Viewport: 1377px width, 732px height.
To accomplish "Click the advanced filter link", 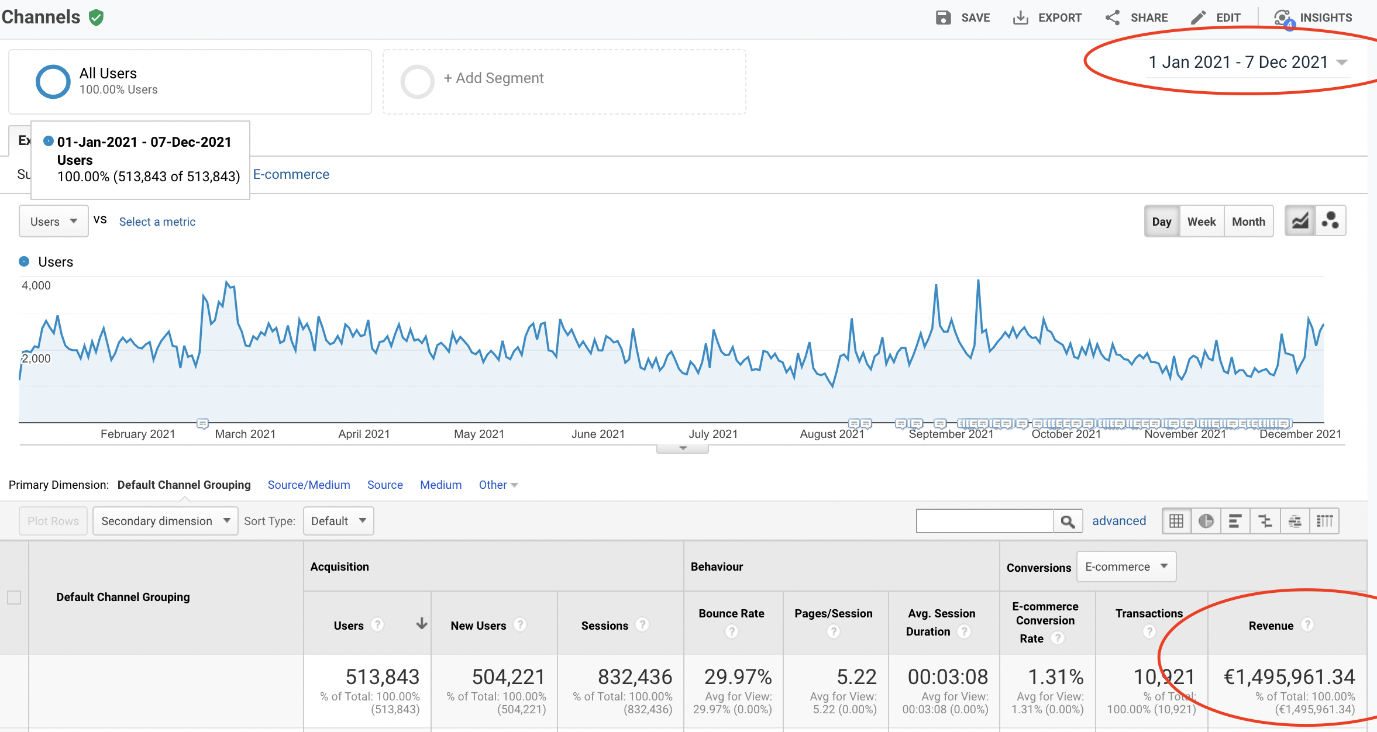I will tap(1118, 521).
